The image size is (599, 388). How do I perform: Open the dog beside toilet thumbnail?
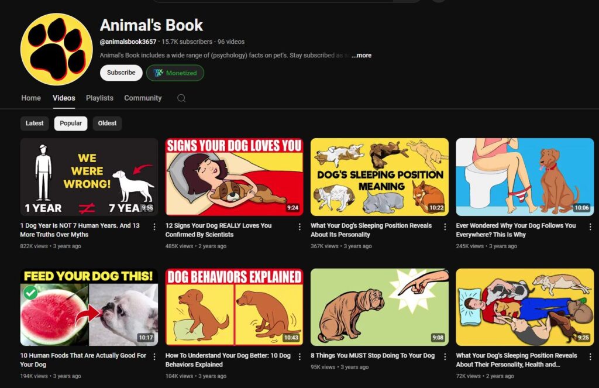point(525,177)
